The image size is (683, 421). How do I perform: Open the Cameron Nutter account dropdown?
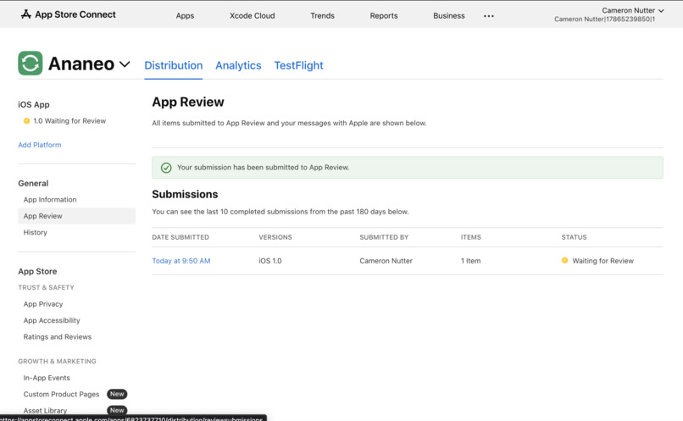(x=632, y=10)
